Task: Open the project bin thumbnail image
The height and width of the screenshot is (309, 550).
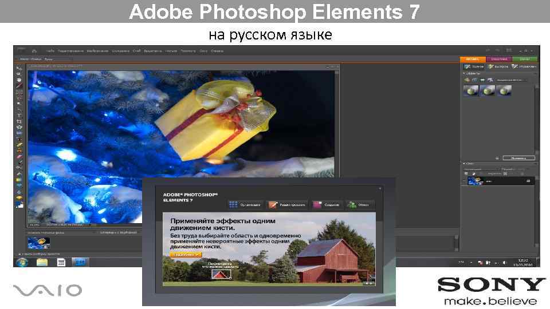Action: pyautogui.click(x=38, y=243)
